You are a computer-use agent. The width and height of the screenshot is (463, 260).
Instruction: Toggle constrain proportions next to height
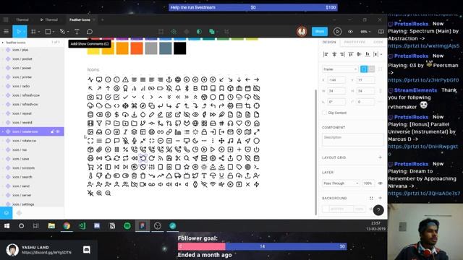[381, 91]
